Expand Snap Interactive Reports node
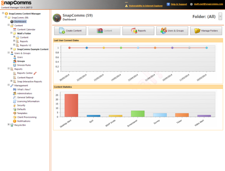The height and width of the screenshot is (171, 225). click(x=11, y=81)
